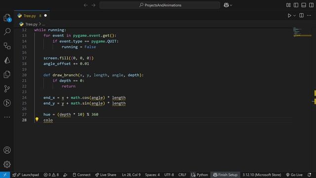Image resolution: width=316 pixels, height=178 pixels.
Task: Click the word 'colo' on line 28
Action: coord(48,120)
